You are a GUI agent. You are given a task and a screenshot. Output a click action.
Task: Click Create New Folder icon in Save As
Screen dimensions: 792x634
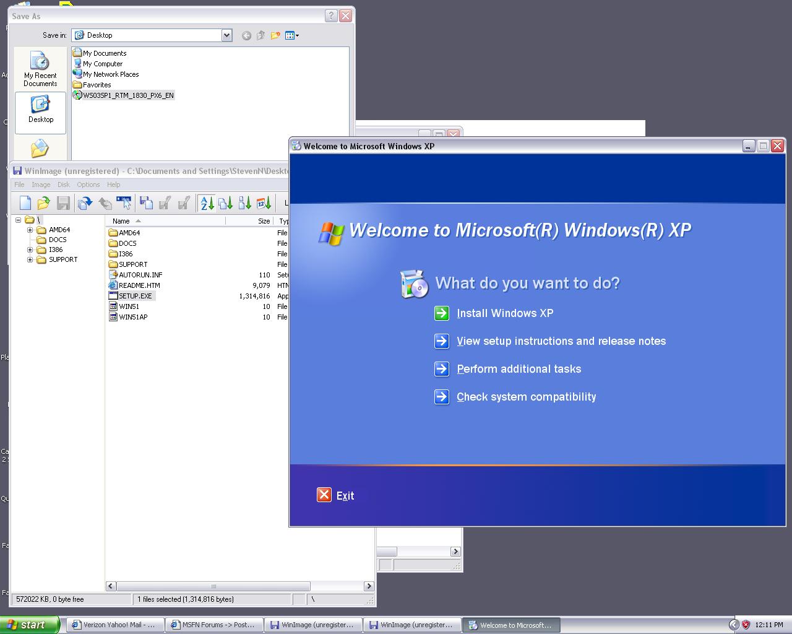click(x=275, y=36)
